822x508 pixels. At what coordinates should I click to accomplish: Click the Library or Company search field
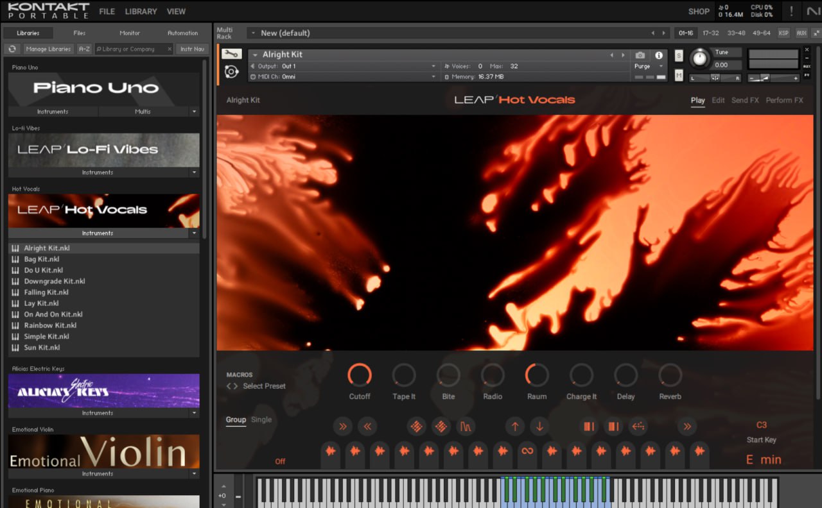134,49
